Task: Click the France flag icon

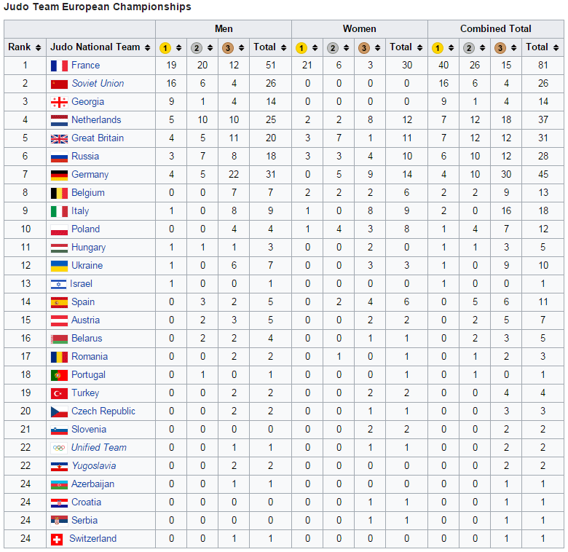Action: pos(59,66)
